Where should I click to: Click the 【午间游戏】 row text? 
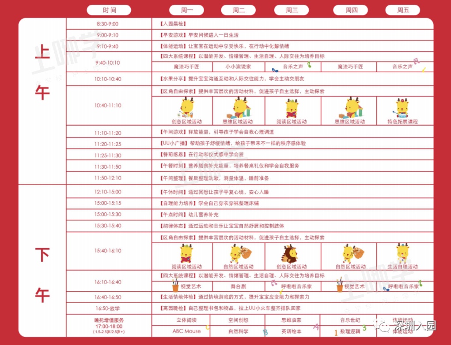point(216,132)
